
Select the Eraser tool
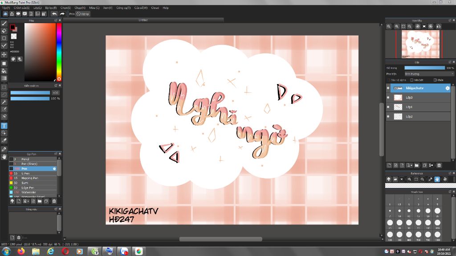pyautogui.click(x=4, y=31)
